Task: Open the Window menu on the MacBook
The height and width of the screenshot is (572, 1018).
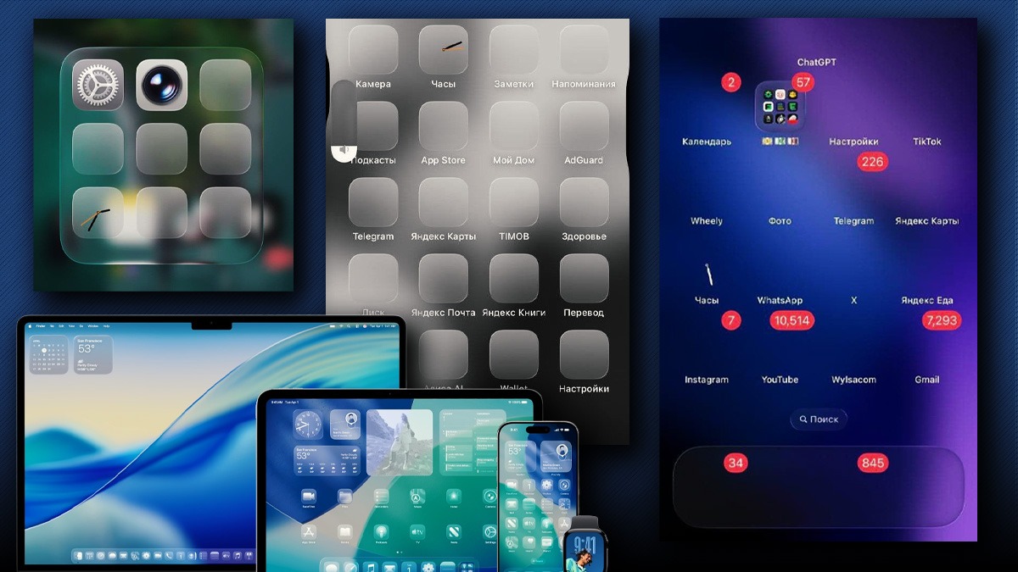Action: [93, 326]
